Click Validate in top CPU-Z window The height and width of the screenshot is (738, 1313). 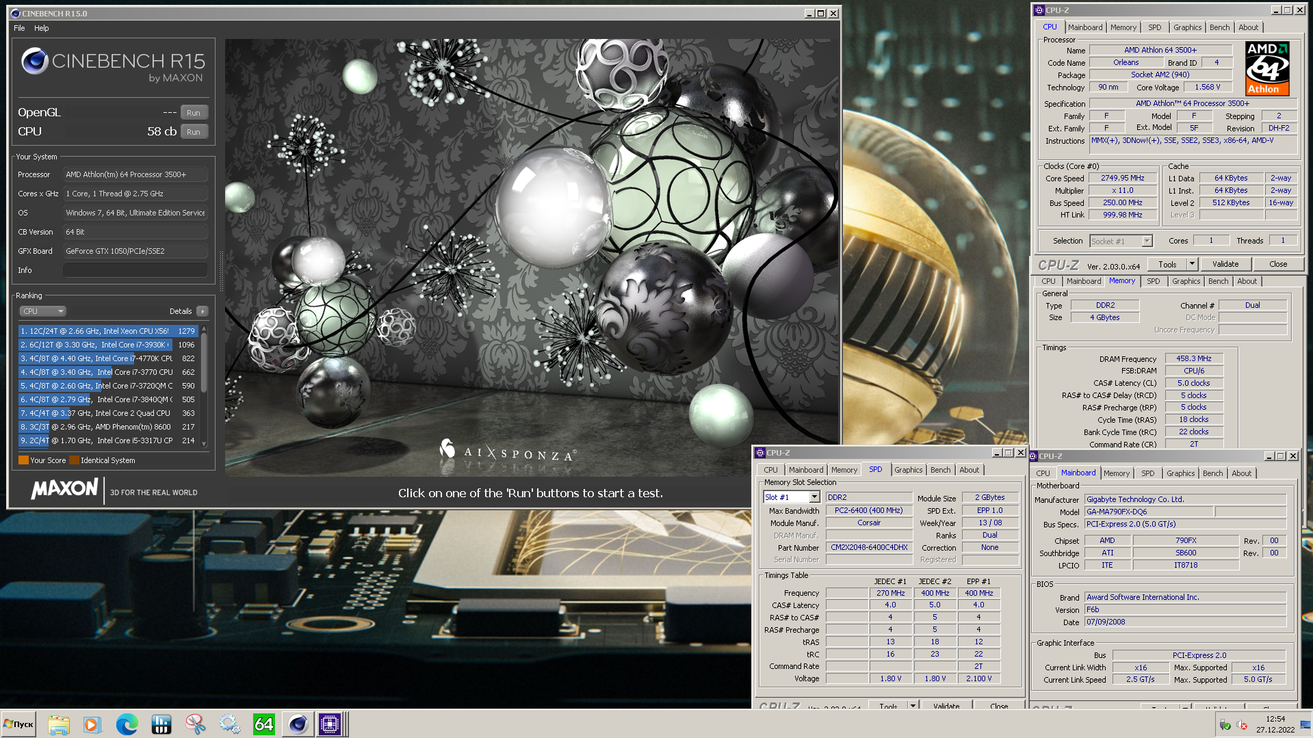pyautogui.click(x=1225, y=265)
